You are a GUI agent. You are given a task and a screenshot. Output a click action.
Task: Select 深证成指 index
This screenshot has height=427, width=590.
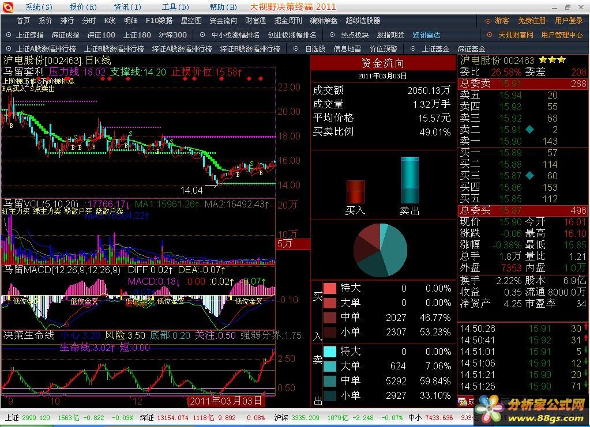tap(66, 35)
